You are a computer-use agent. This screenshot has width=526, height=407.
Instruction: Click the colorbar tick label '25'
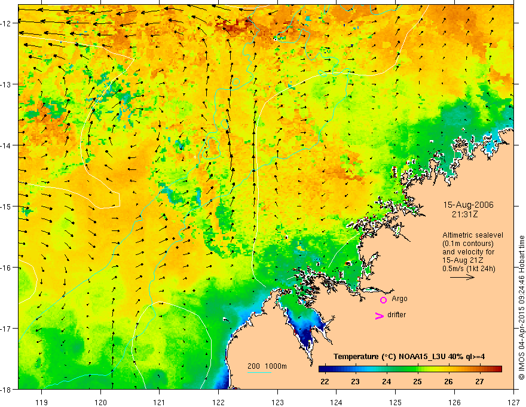click(x=417, y=382)
